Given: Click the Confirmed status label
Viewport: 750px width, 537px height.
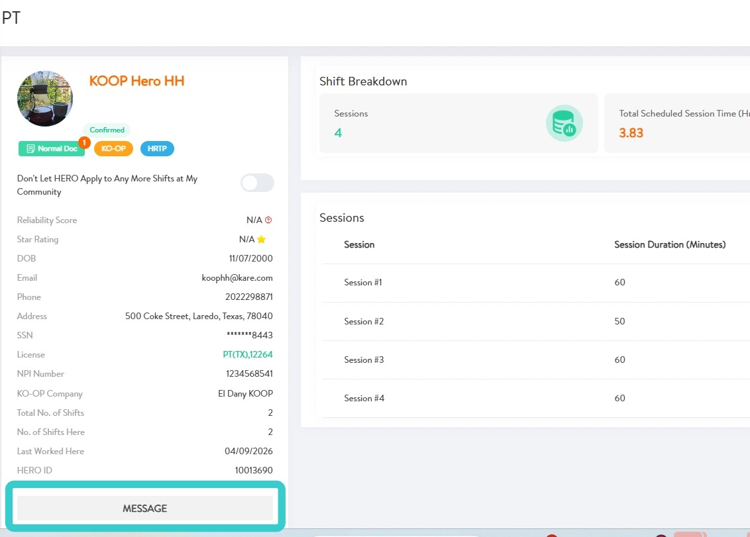Looking at the screenshot, I should click(107, 130).
